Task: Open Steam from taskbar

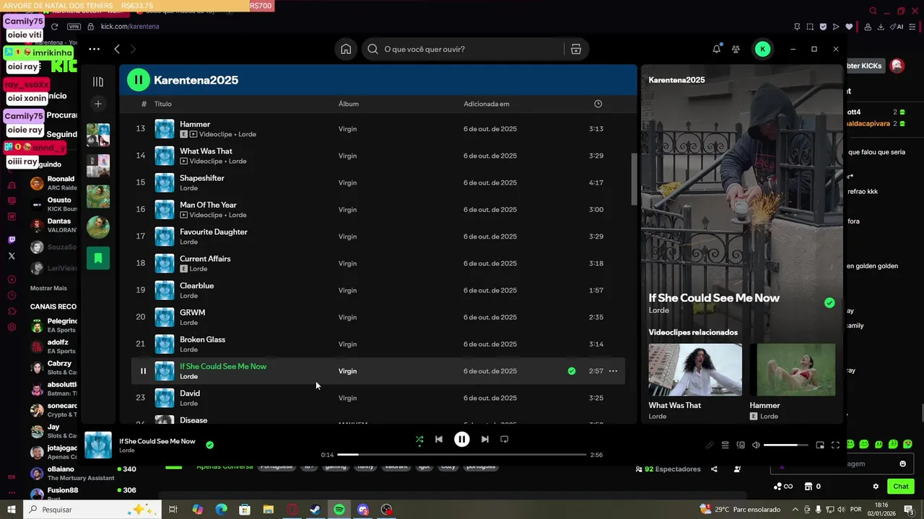Action: coord(315,510)
